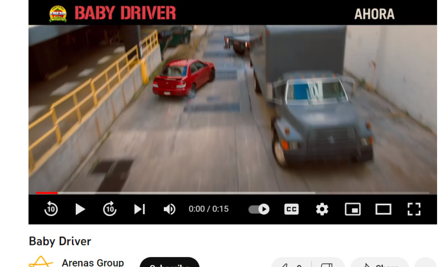
Task: Jump to the next video
Action: [139, 209]
